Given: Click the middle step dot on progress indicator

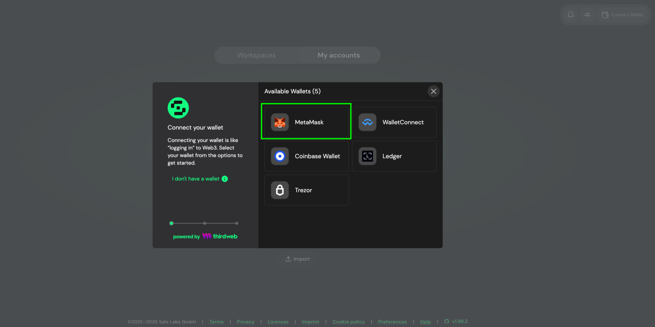Looking at the screenshot, I should coord(205,223).
